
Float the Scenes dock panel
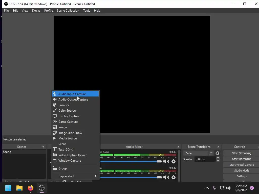click(43, 147)
